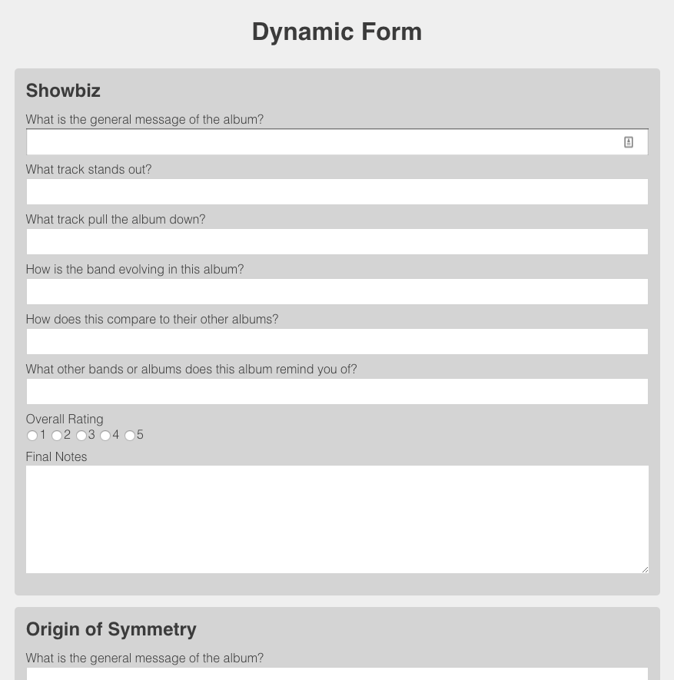The image size is (674, 680).
Task: Click the Overall Rating label
Action: point(65,419)
